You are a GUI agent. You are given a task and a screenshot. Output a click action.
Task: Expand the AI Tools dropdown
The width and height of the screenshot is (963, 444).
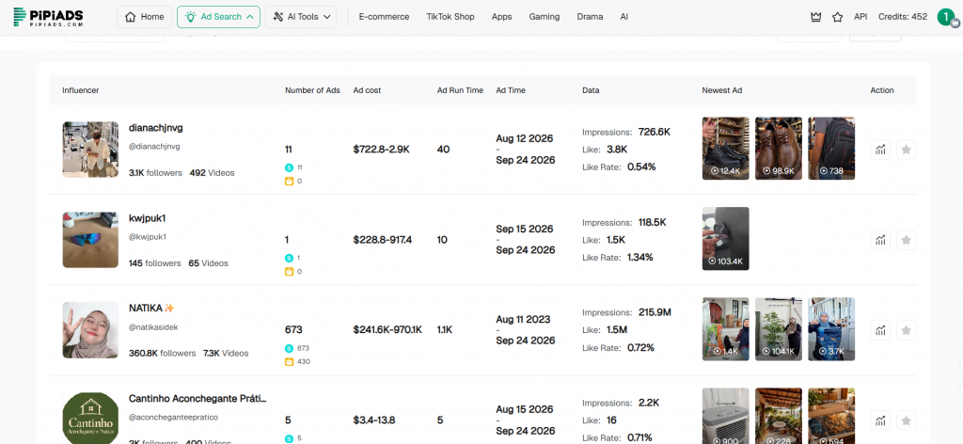(x=302, y=17)
